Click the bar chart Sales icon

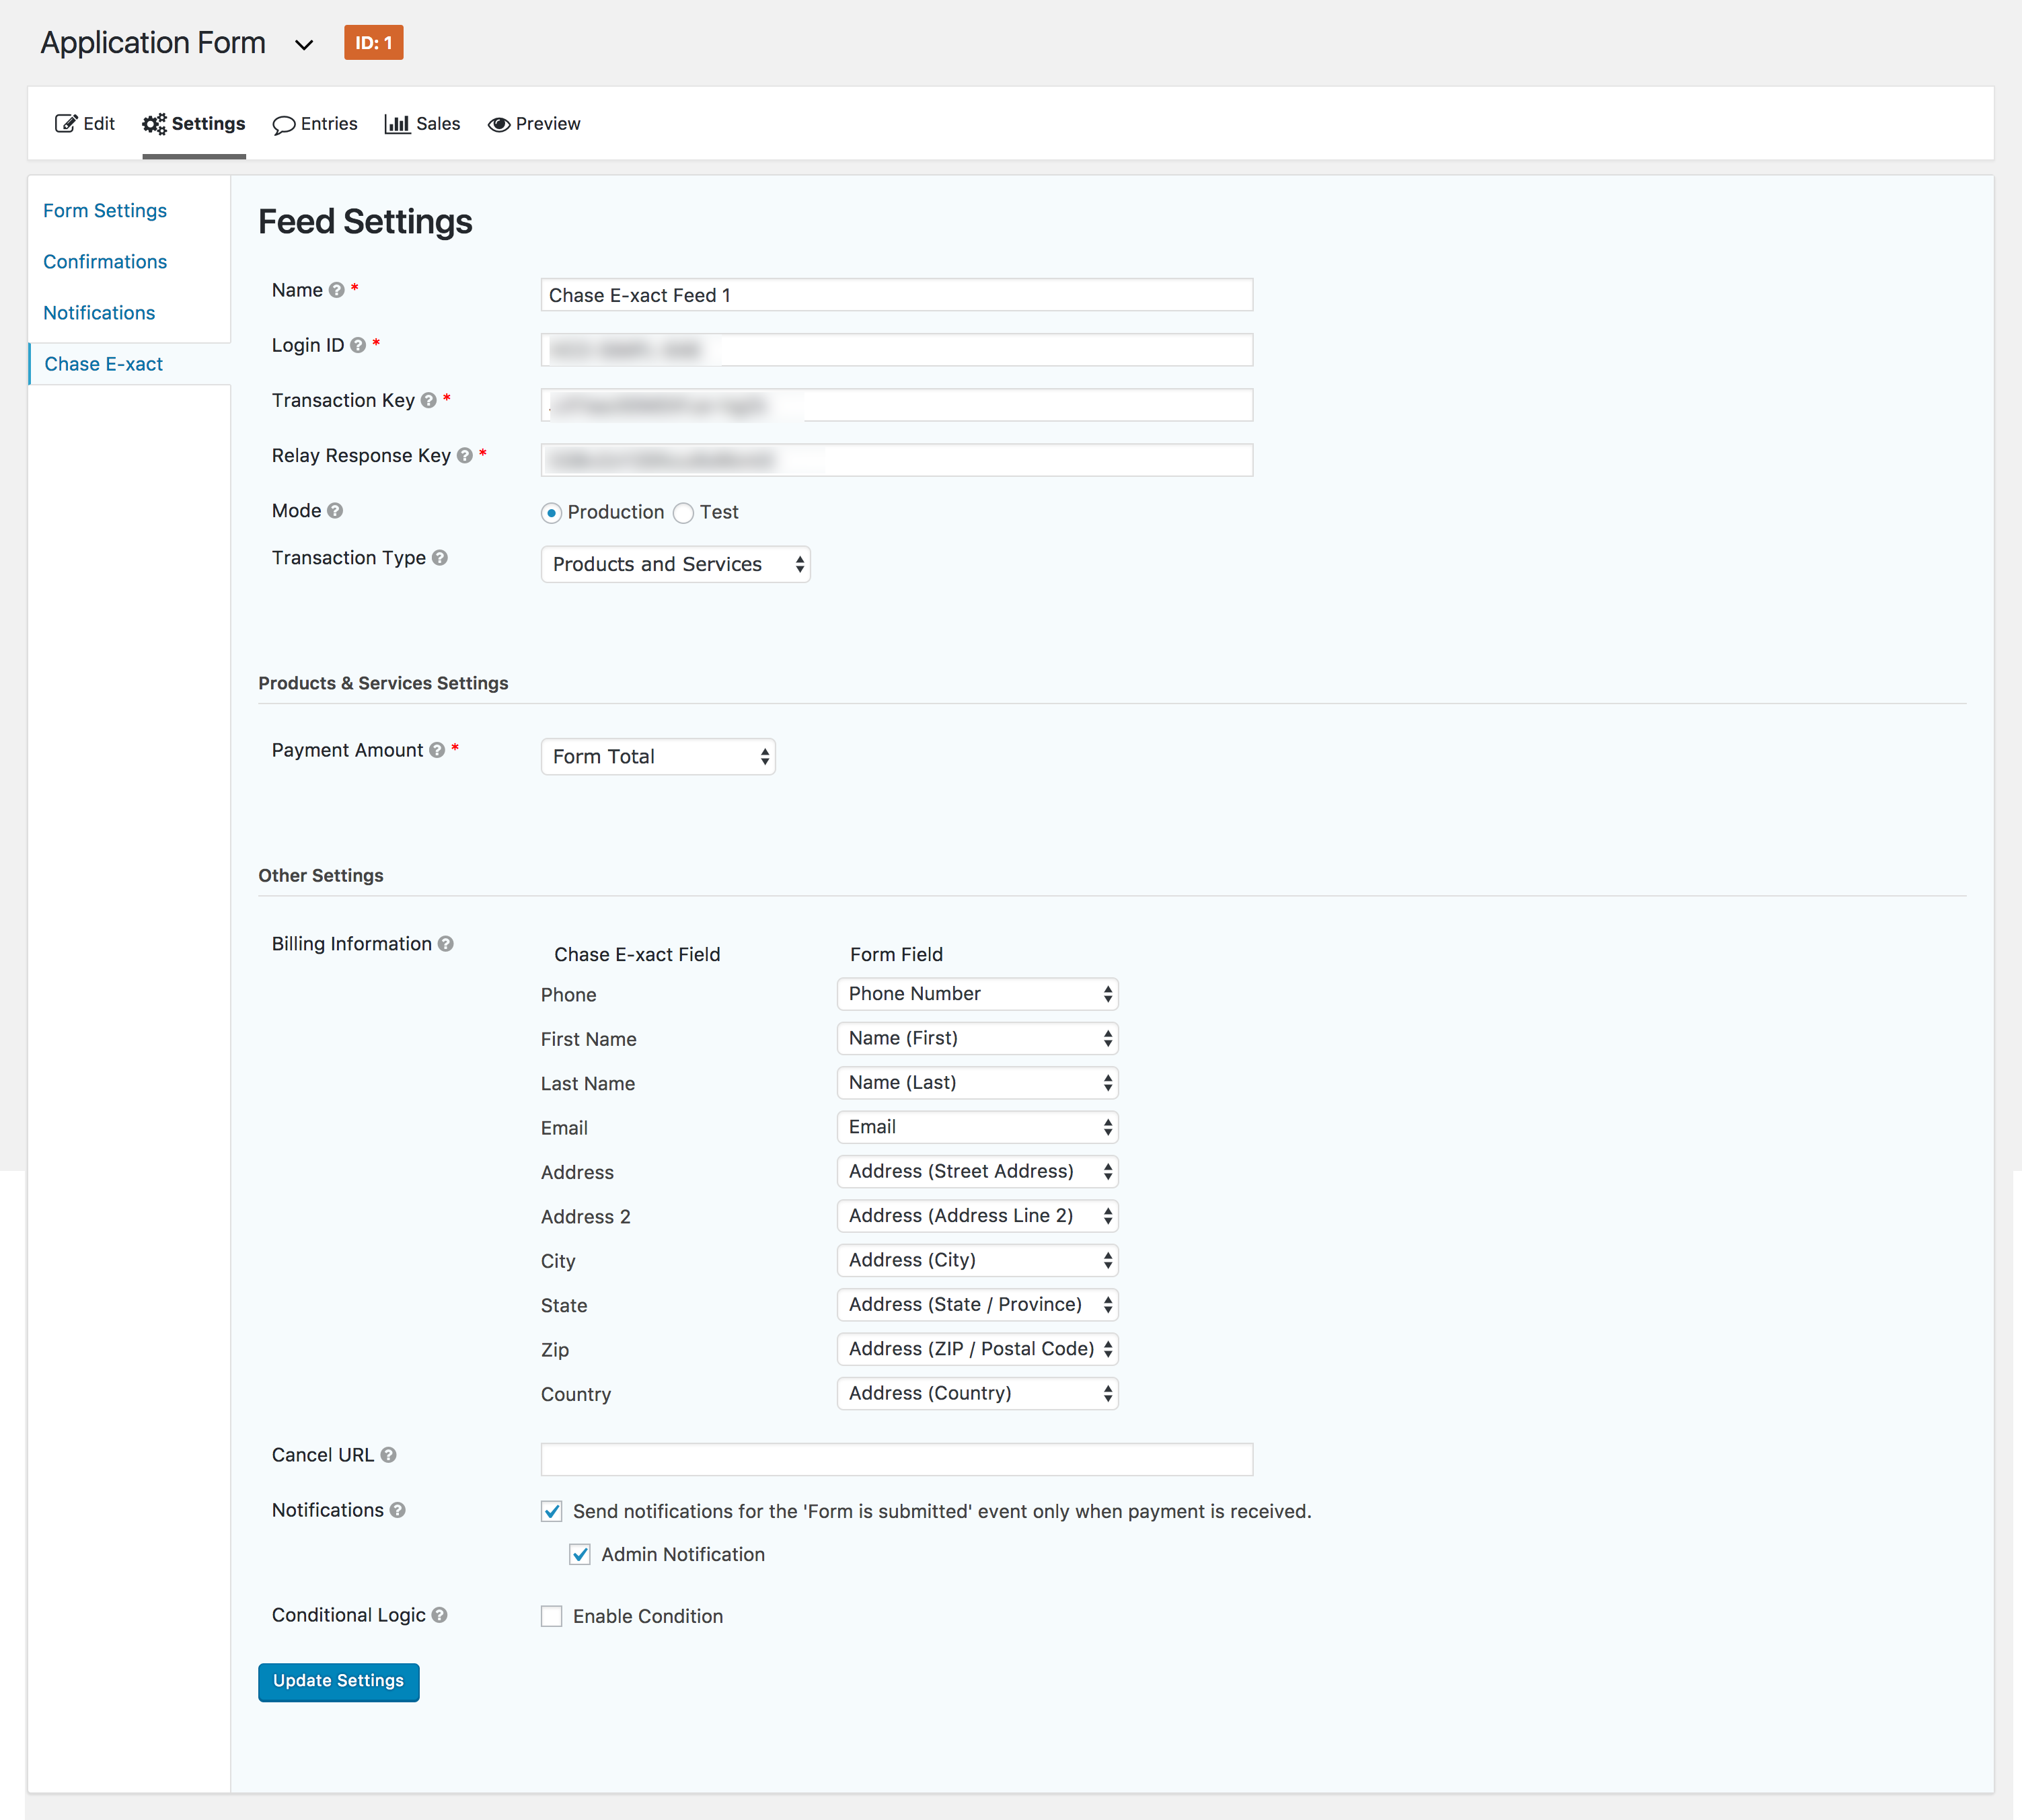397,124
